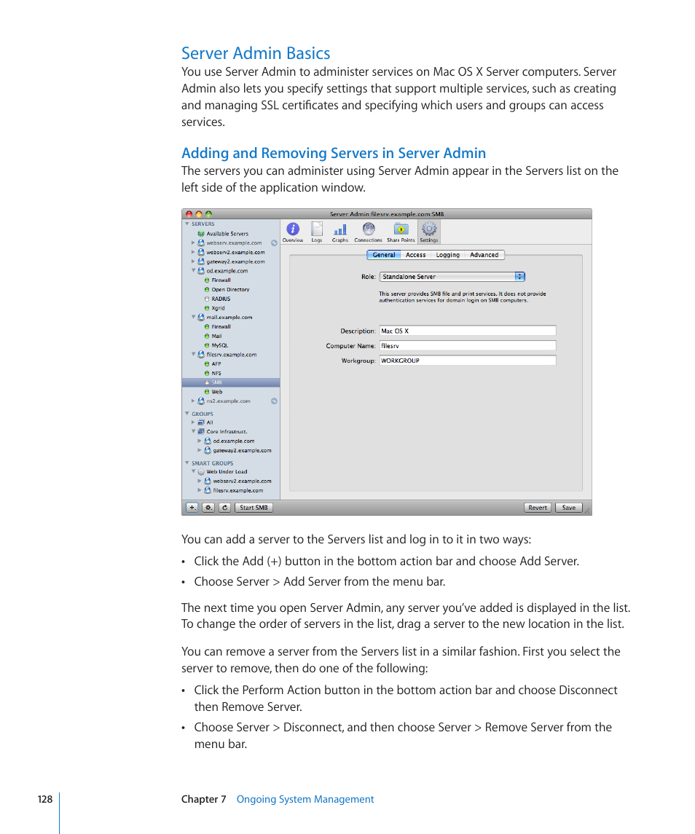Select ns2.example.com server row

[228, 401]
